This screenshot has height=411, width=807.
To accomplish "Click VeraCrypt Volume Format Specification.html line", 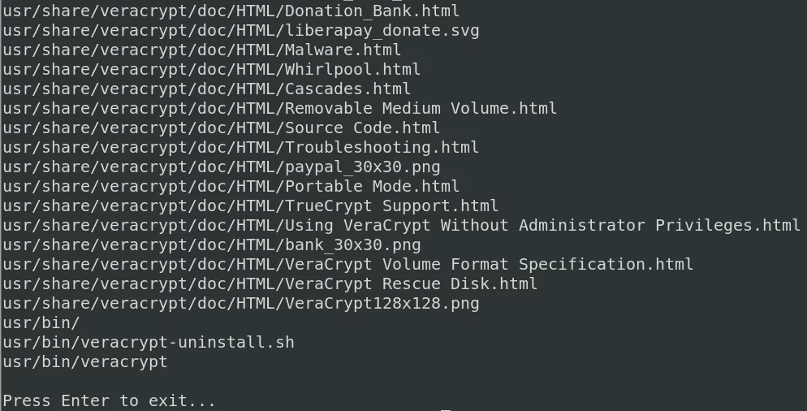I will tap(348, 265).
